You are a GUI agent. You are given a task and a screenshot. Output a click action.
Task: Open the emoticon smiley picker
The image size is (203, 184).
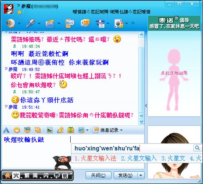click(x=17, y=130)
